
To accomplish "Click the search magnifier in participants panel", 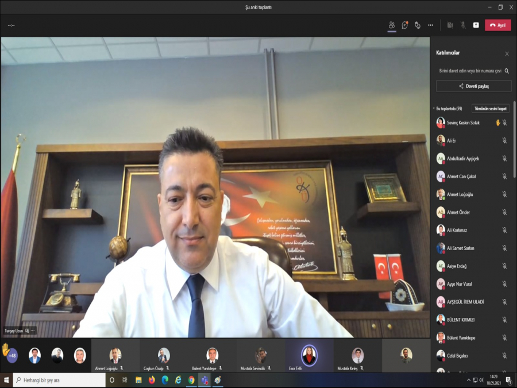I will 507,71.
